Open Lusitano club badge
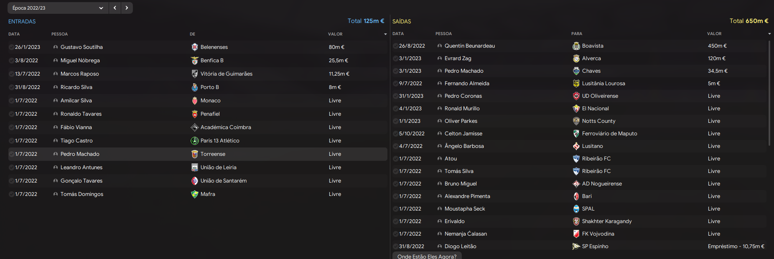The image size is (774, 259). pyautogui.click(x=576, y=146)
